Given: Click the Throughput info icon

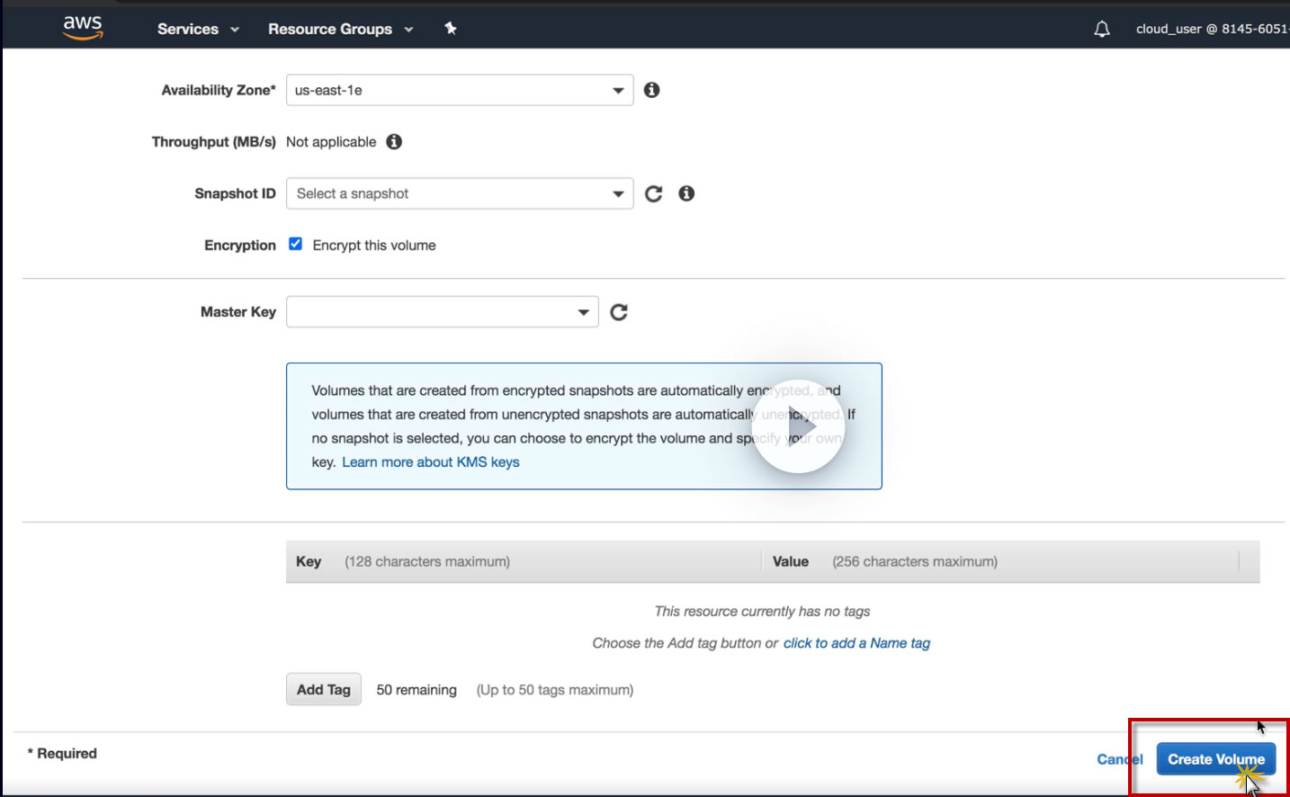Looking at the screenshot, I should point(394,142).
